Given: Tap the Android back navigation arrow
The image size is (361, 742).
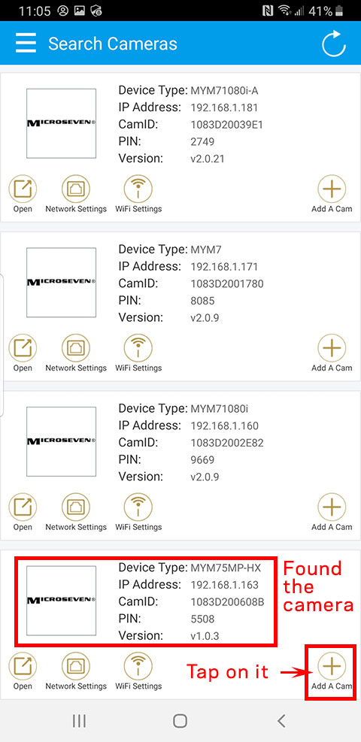Looking at the screenshot, I should (281, 721).
